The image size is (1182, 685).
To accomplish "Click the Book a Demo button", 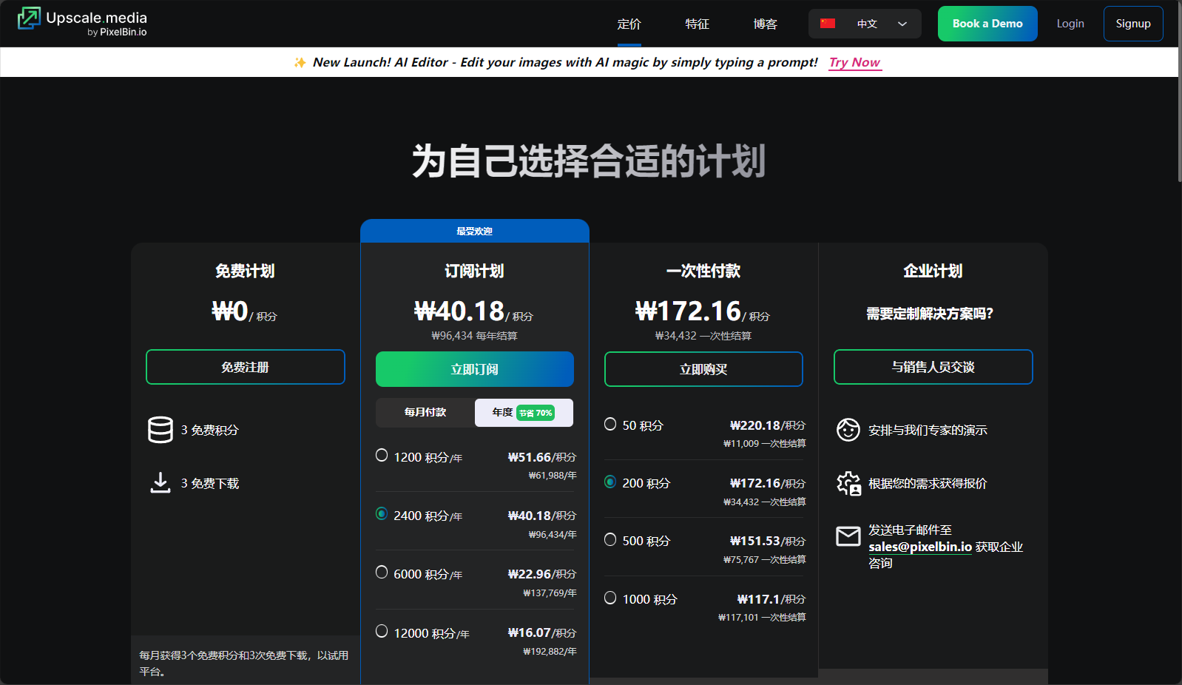I will (987, 24).
